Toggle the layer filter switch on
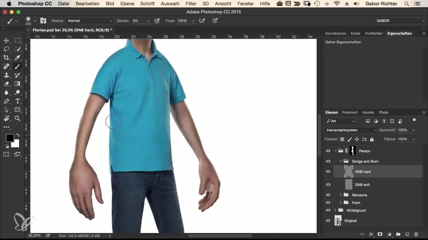Image resolution: width=428 pixels, height=240 pixels. point(414,121)
